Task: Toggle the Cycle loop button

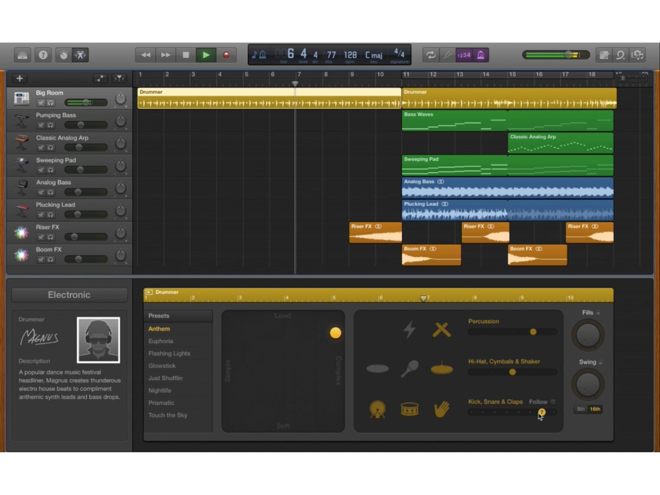Action: pos(431,55)
